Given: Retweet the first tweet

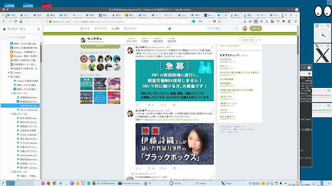Looking at the screenshot, I should [149, 104].
